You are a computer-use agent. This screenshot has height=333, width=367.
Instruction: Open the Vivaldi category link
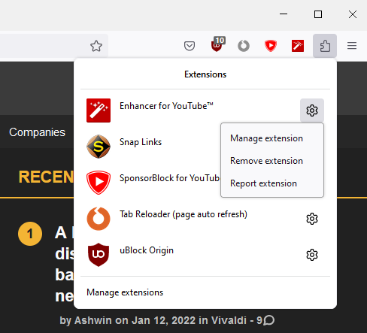tap(229, 320)
